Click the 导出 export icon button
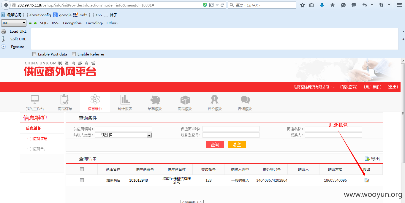Image resolution: width=405 pixels, height=203 pixels. click(x=372, y=159)
